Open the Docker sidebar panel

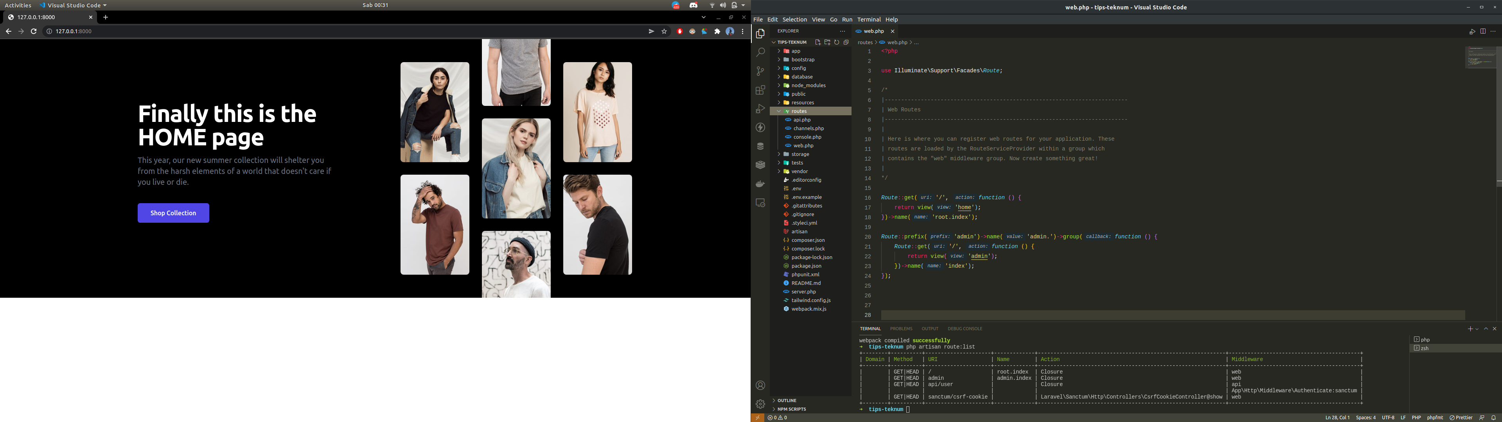coord(760,184)
